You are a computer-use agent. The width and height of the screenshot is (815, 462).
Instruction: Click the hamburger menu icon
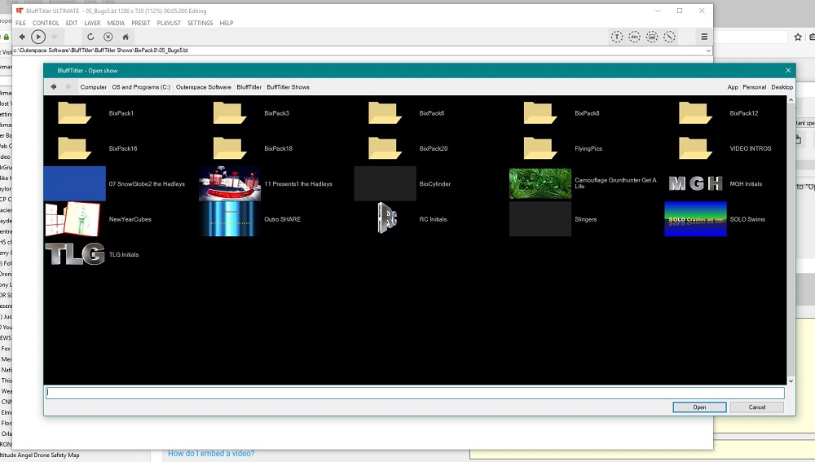(x=704, y=37)
